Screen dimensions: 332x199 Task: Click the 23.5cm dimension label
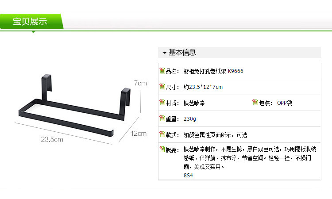point(52,139)
